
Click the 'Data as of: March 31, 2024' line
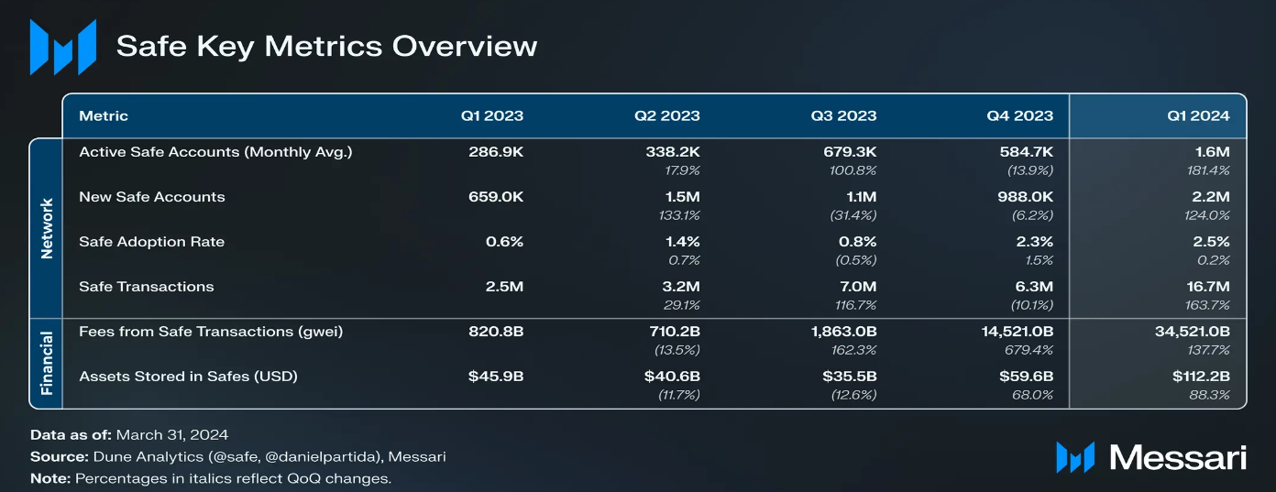click(x=129, y=434)
